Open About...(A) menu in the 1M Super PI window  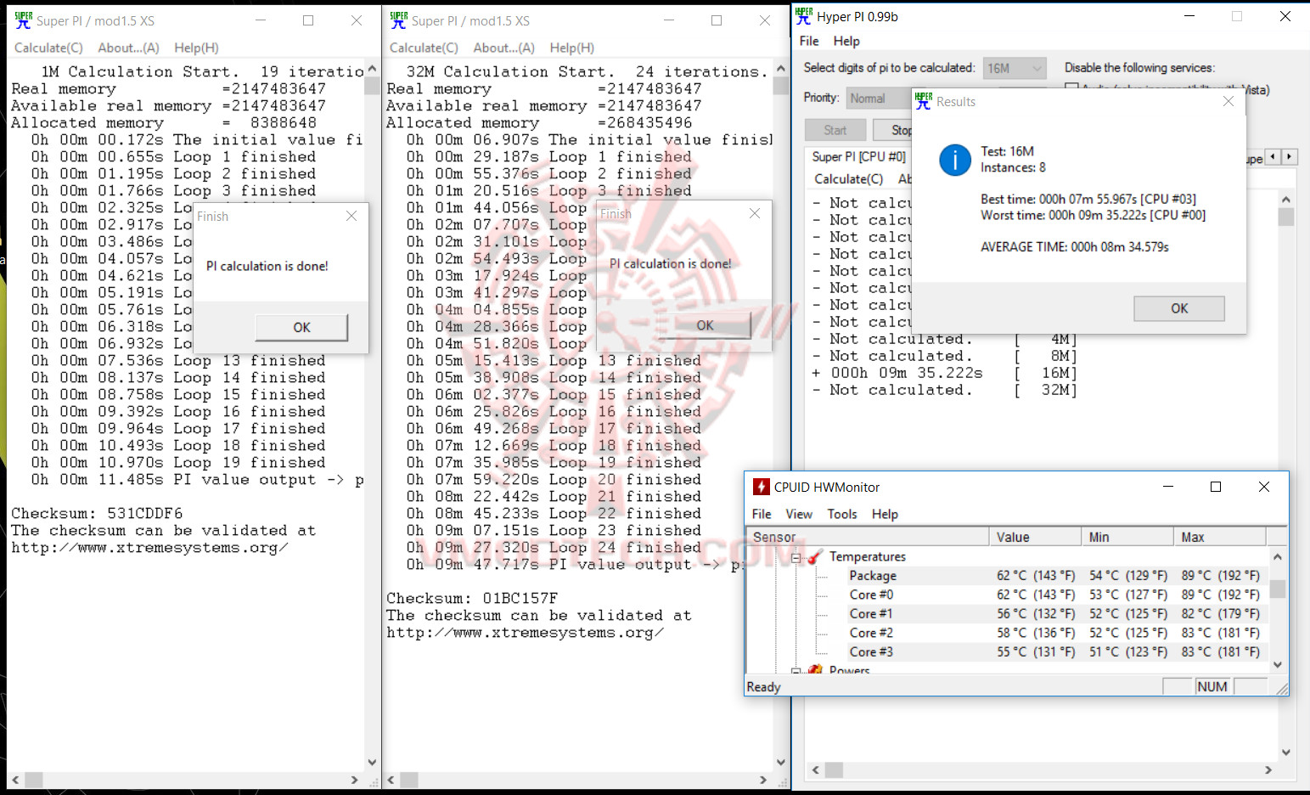(x=128, y=48)
